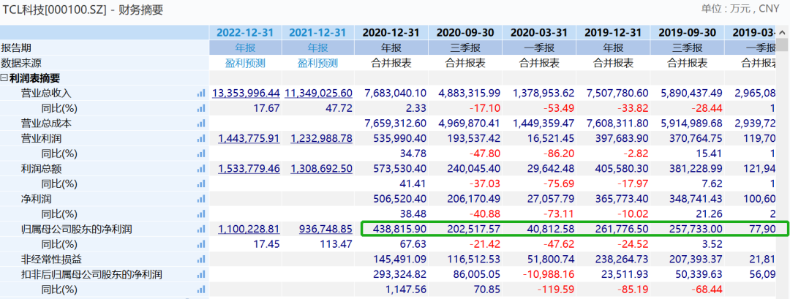Viewport: 790px width, 299px height.
Task: Click the 一季报 label under 2020-03-31
Action: point(539,48)
